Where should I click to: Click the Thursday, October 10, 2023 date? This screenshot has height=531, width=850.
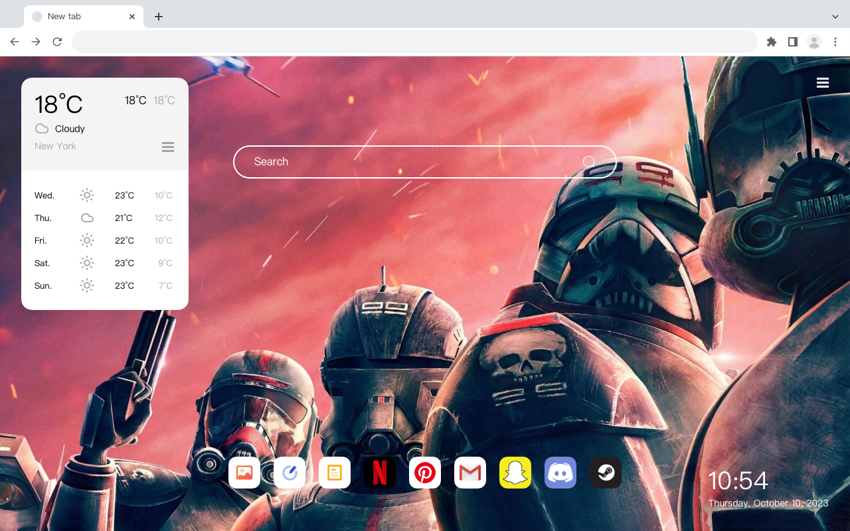[768, 503]
